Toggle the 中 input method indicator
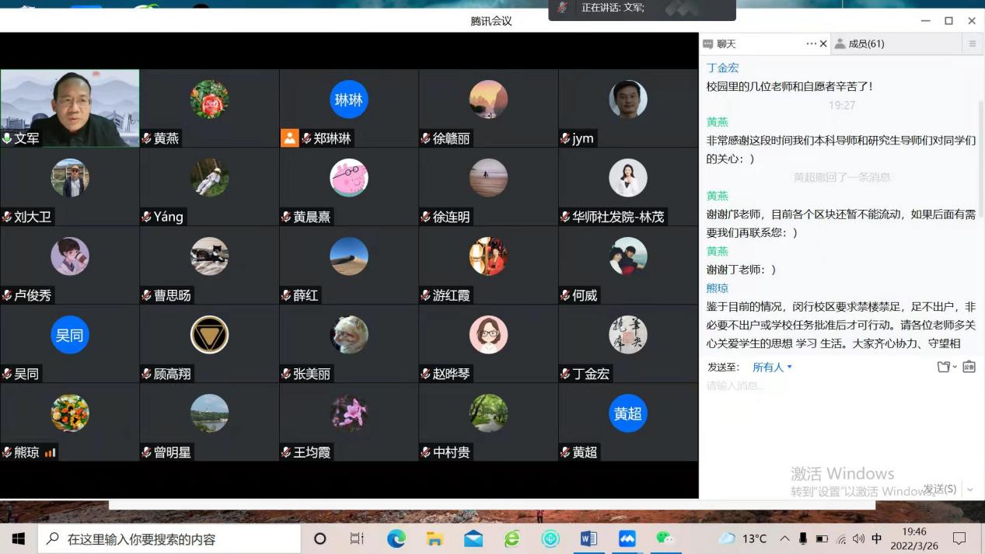This screenshot has width=985, height=554. click(x=876, y=538)
